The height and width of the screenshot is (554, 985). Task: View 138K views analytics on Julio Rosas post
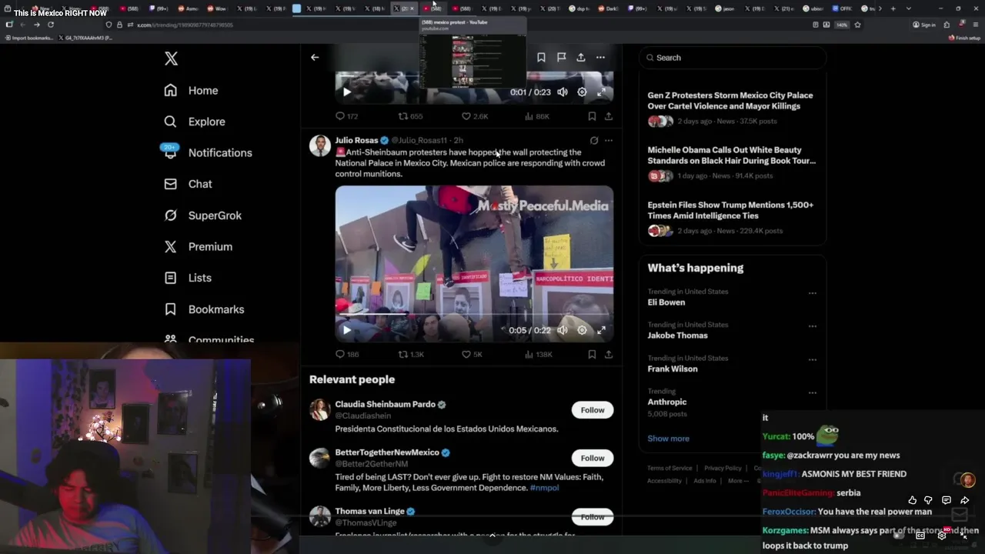539,355
